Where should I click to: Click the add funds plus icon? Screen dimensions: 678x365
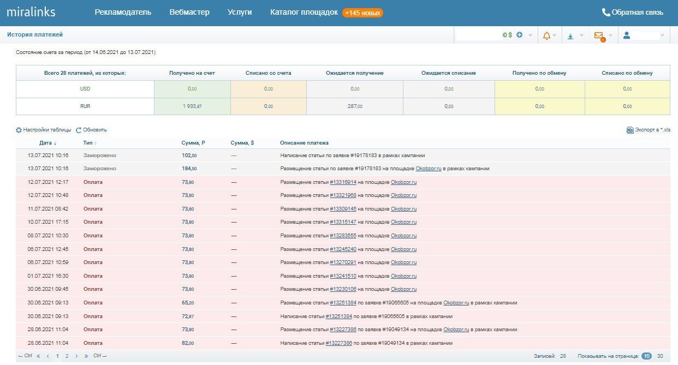(x=519, y=35)
